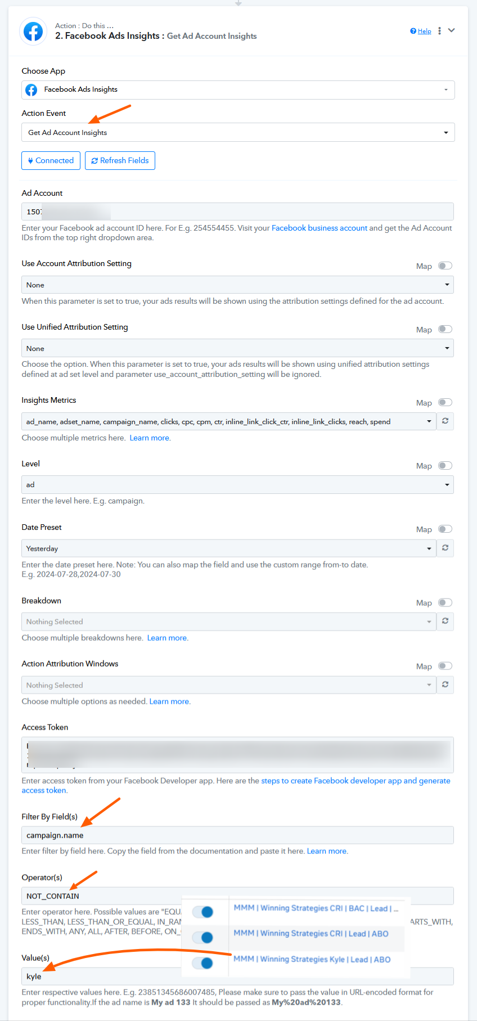Click the Value(s) input containing kyle

pos(101,977)
